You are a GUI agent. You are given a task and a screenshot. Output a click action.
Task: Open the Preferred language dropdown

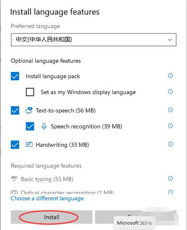[94, 40]
